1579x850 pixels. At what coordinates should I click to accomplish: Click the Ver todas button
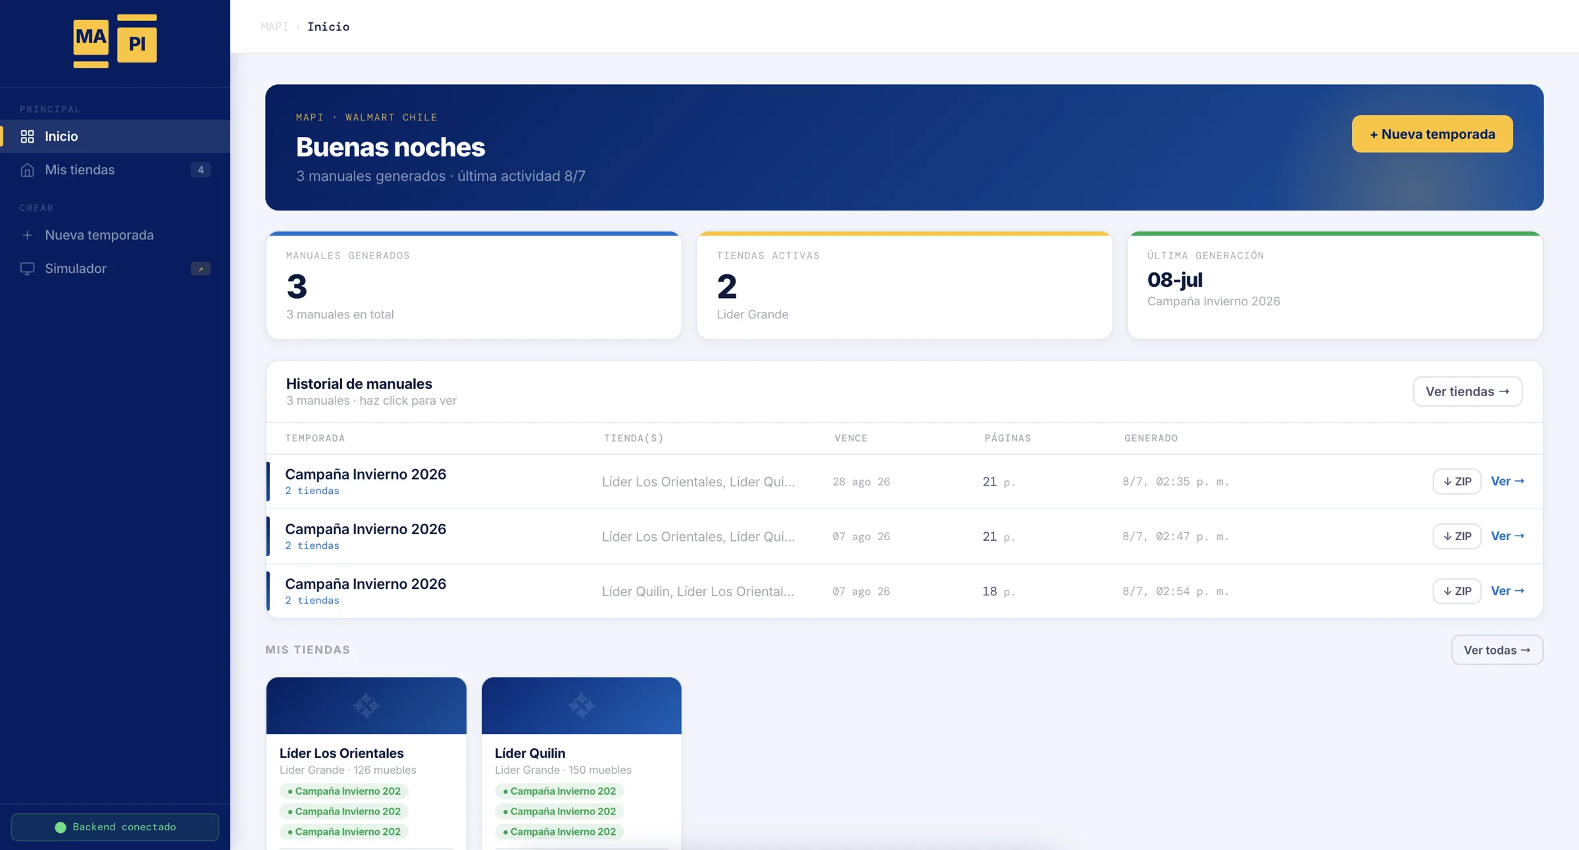tap(1497, 650)
